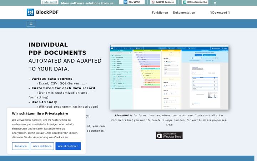Viewport: 257px width, 161px height.
Task: Enlarge the BlockPDF application screenshot
Action: tap(169, 77)
